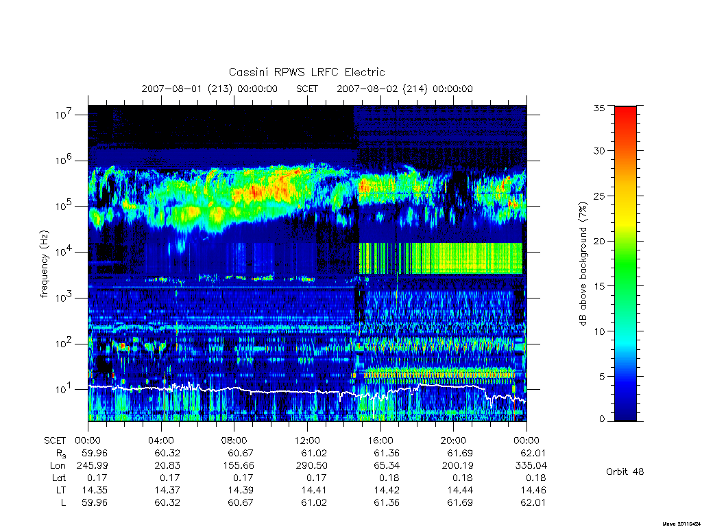Click the plot title Cassini RPWS LRFC Electric

pos(306,72)
